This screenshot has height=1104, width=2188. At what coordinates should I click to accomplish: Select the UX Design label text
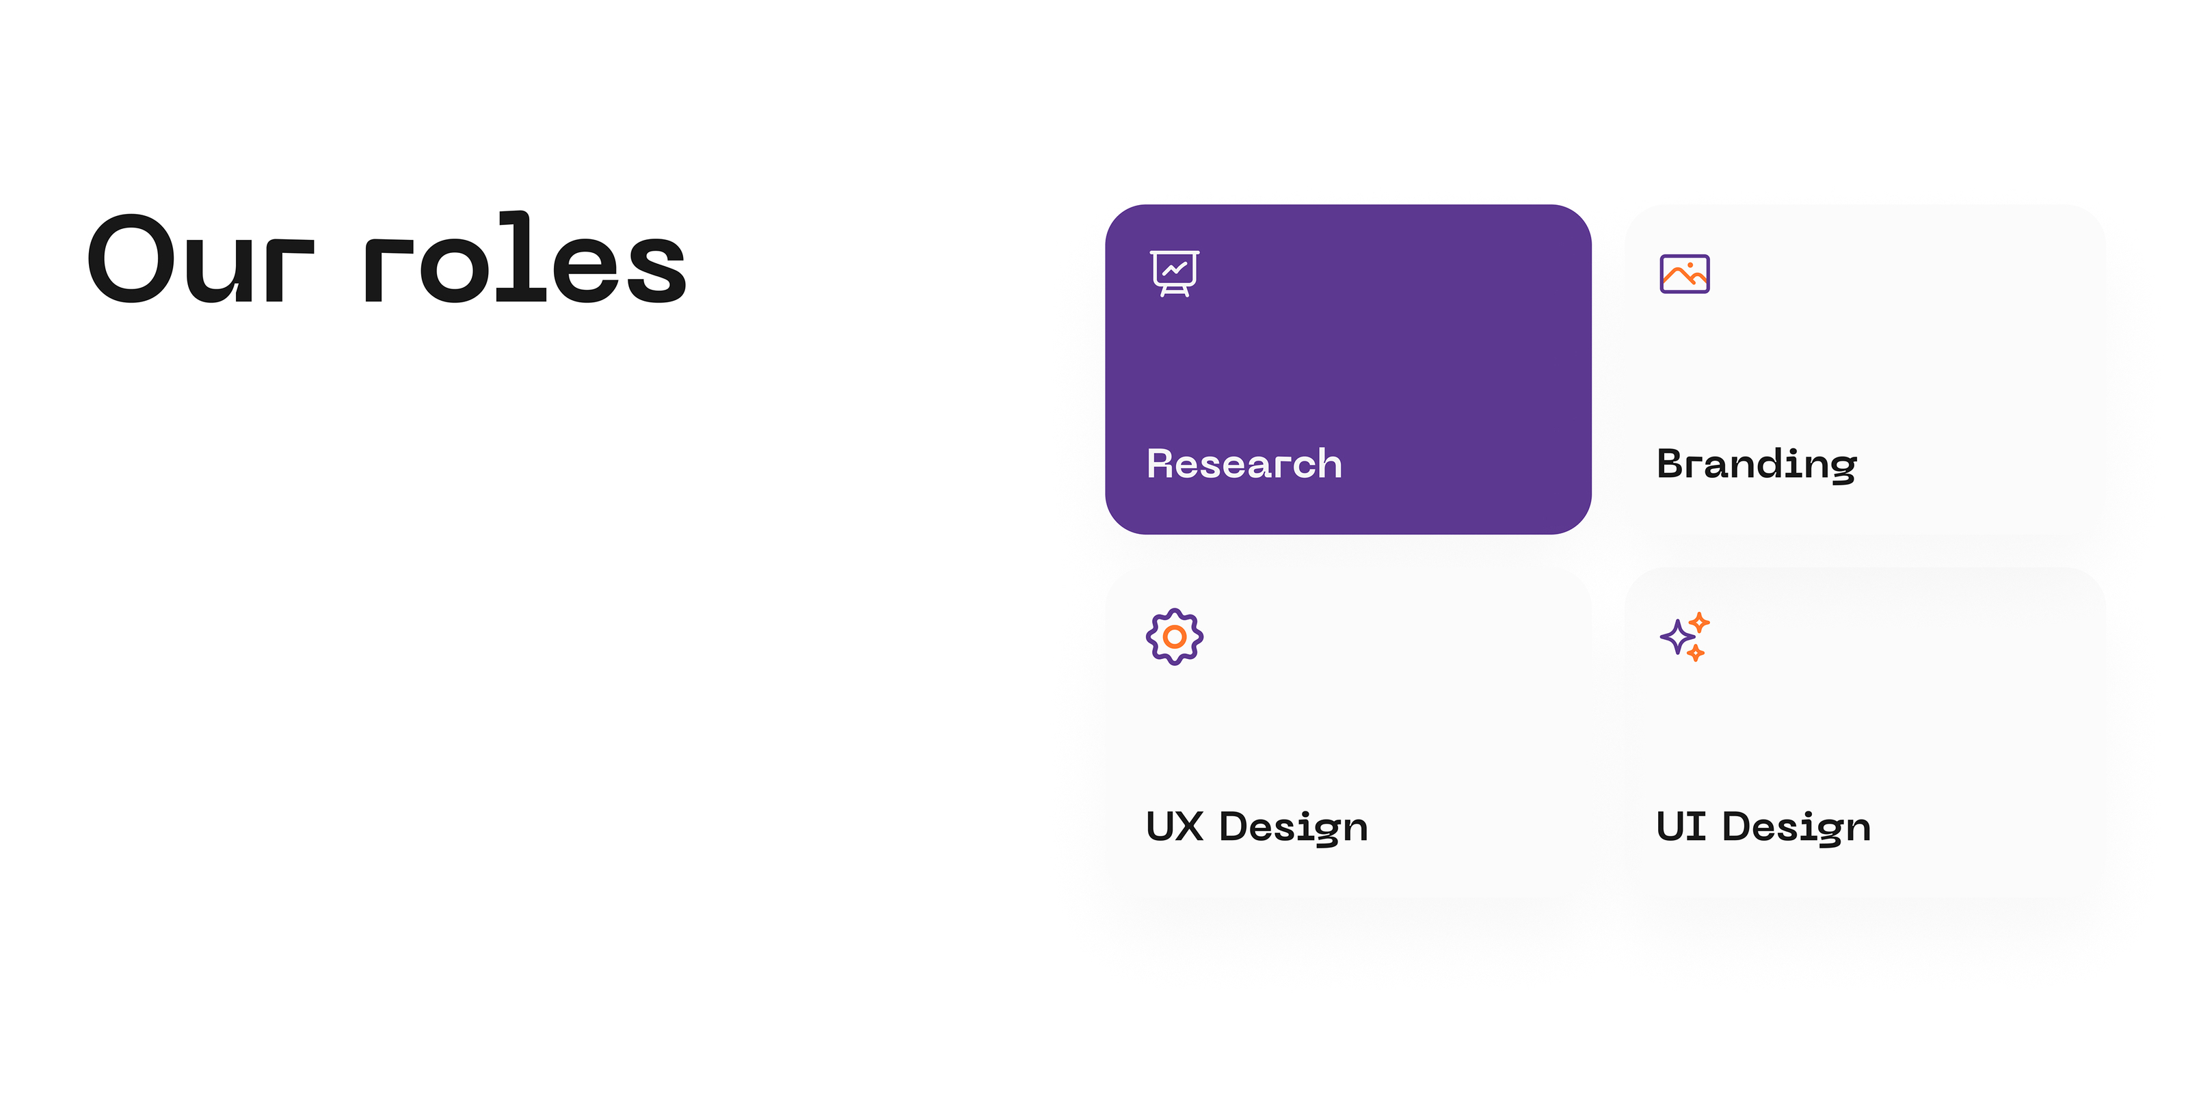1256,827
